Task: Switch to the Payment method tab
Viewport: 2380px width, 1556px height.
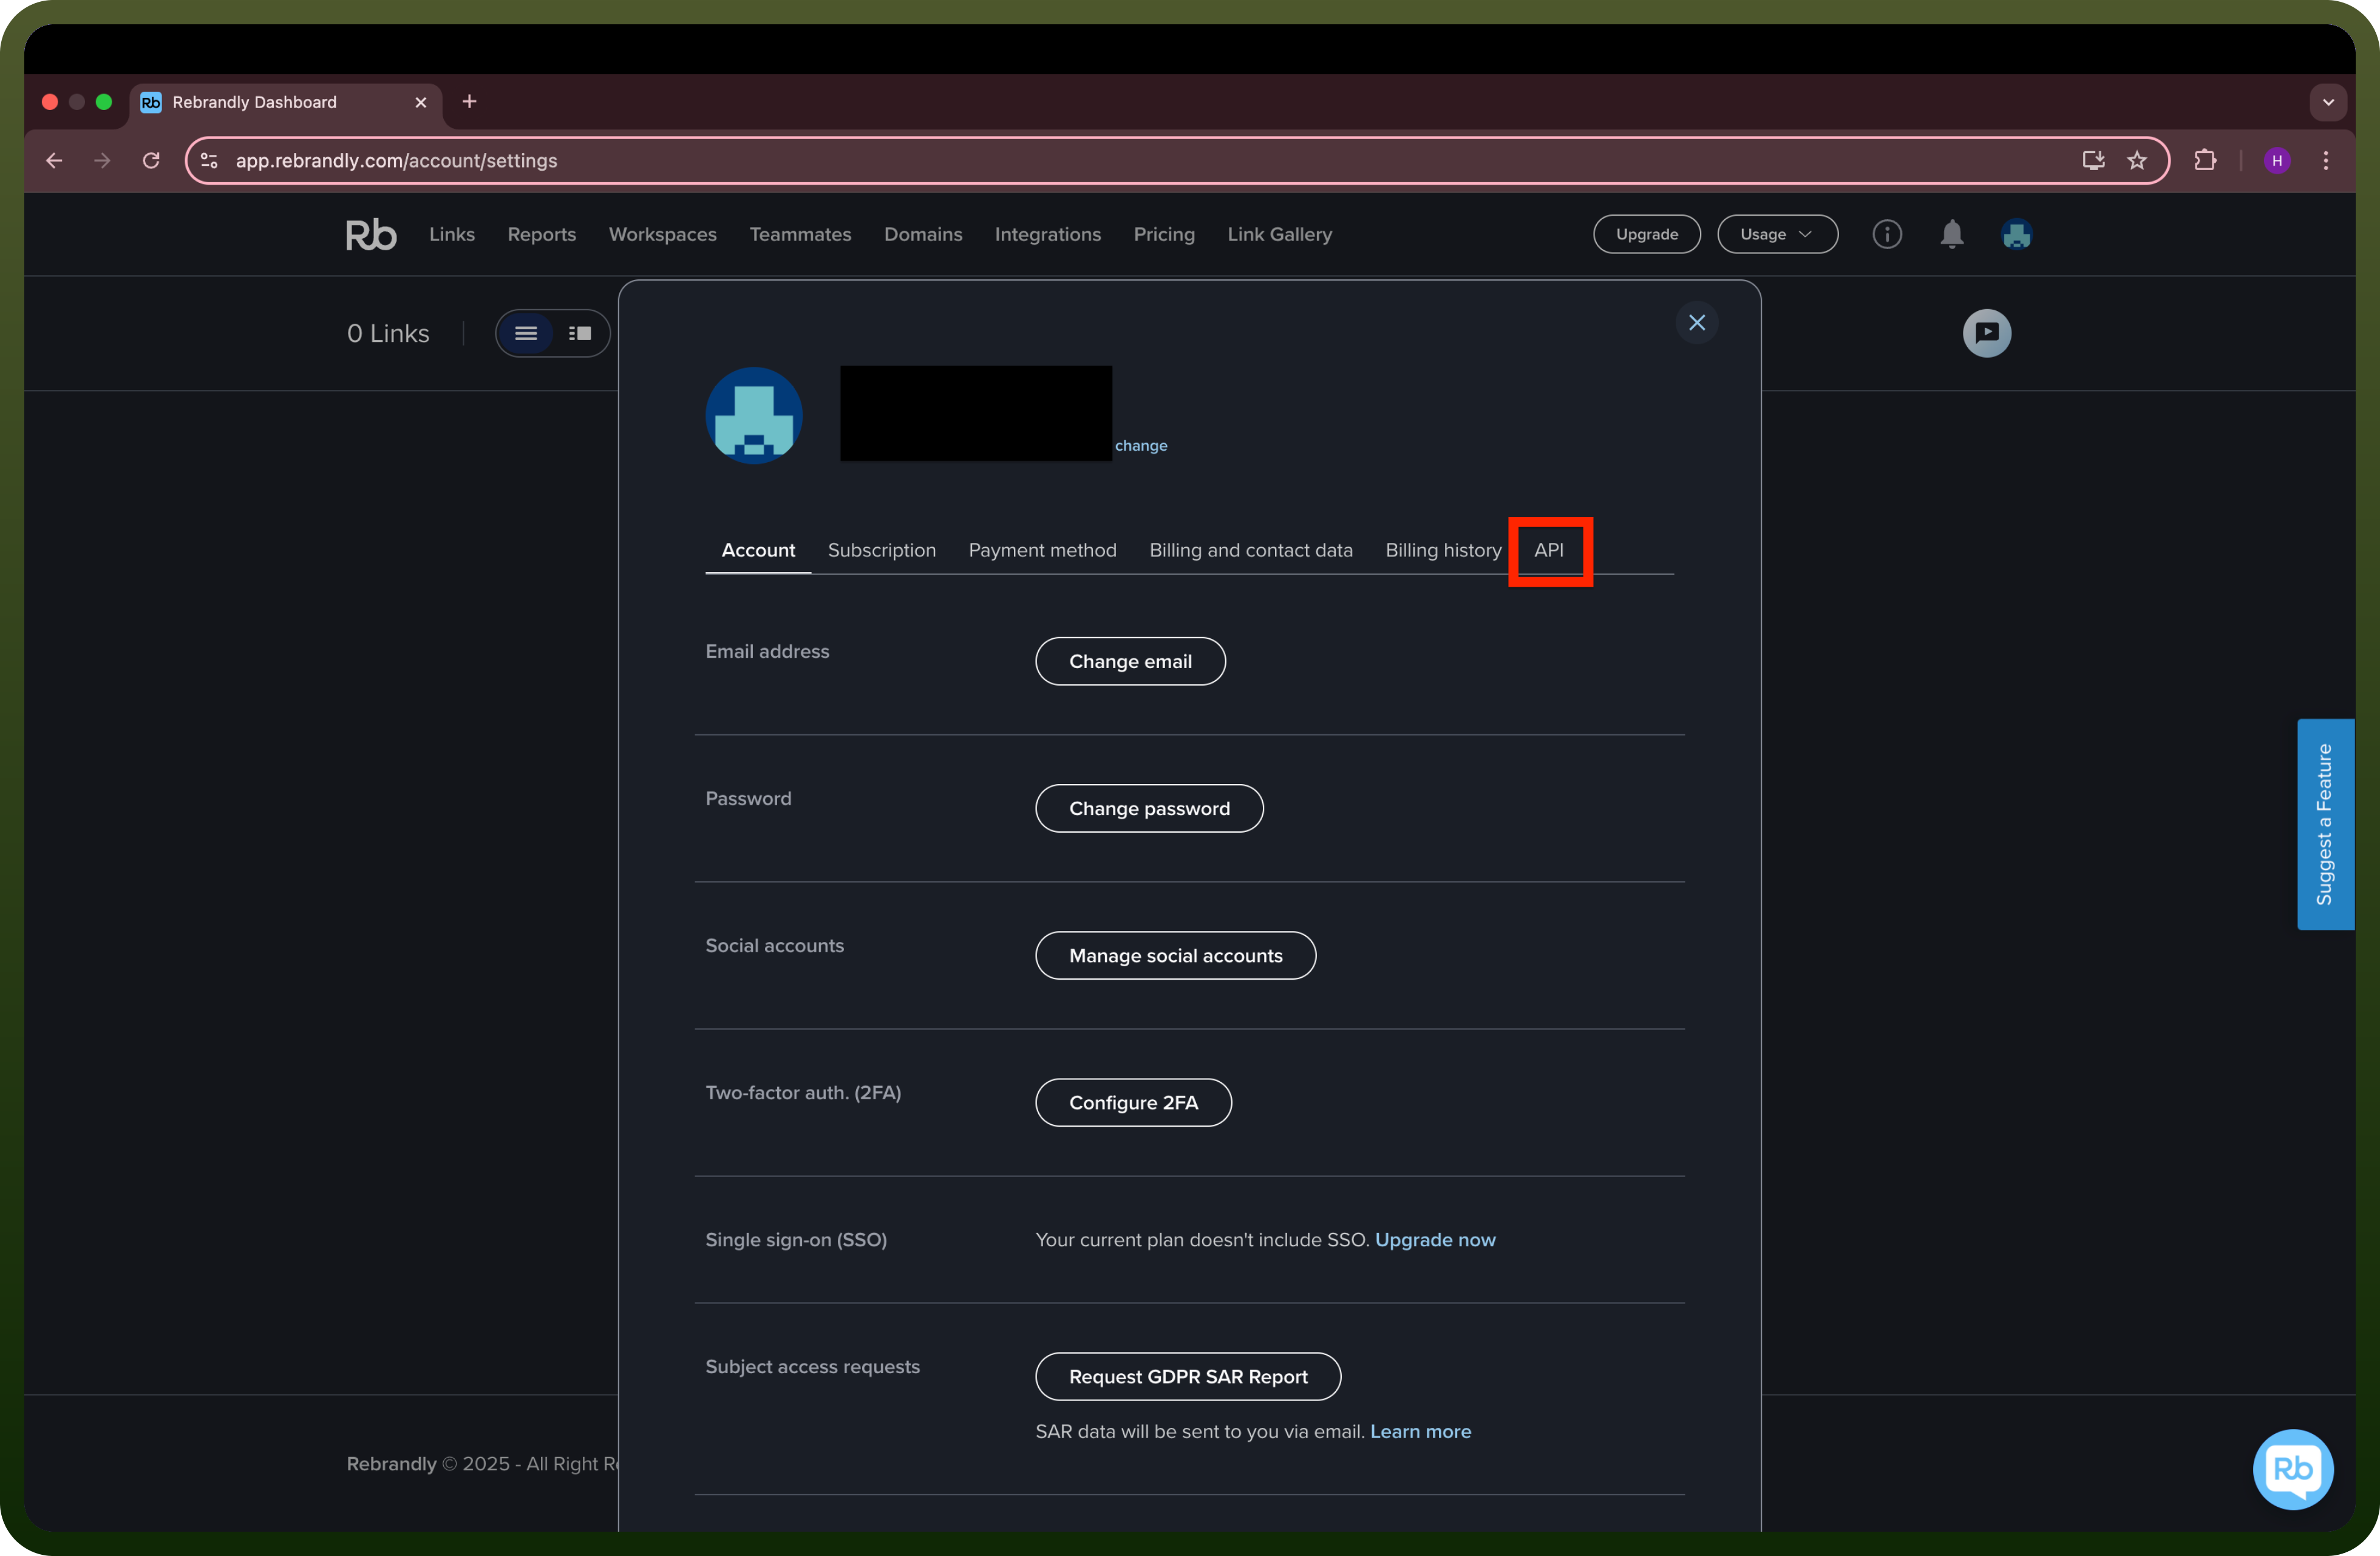Action: (1043, 550)
